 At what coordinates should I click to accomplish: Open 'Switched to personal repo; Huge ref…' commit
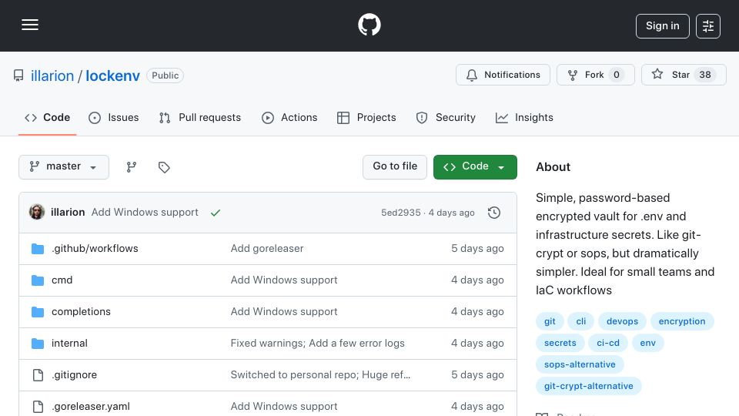(x=320, y=375)
